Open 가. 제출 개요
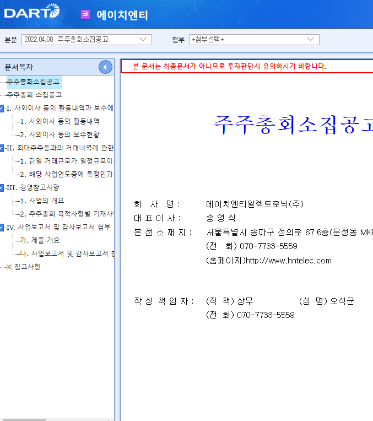373x421 pixels. (x=40, y=240)
